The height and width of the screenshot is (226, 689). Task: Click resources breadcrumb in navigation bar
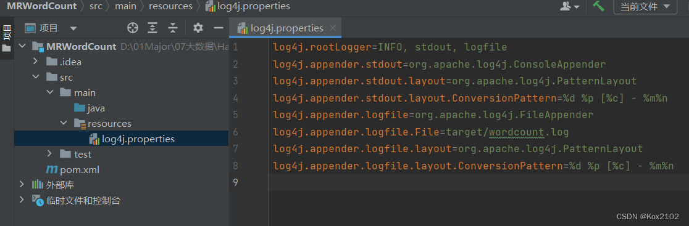[170, 7]
